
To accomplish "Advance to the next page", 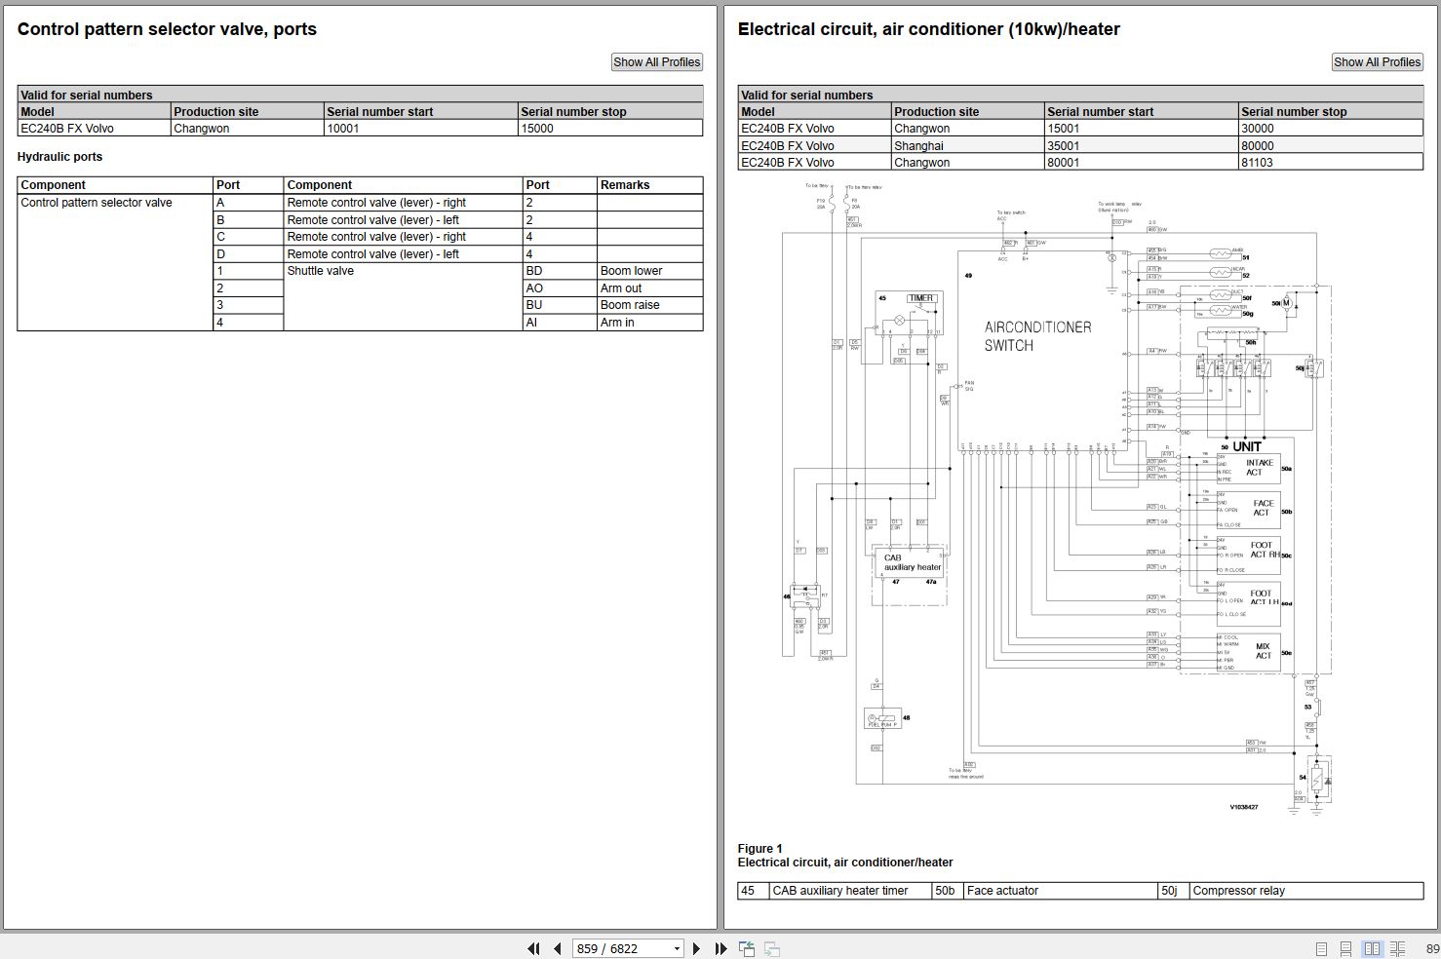I will coord(696,948).
